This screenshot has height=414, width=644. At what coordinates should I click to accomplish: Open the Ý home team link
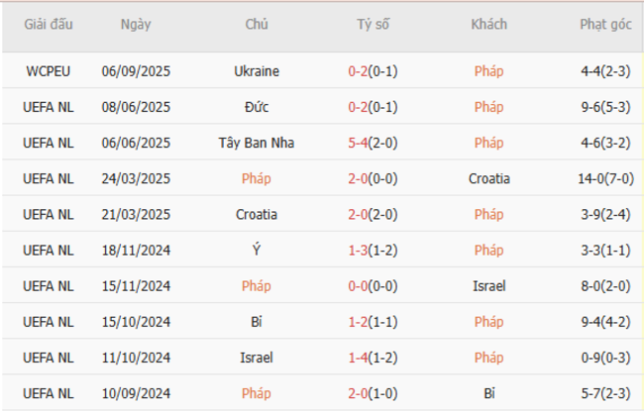[x=257, y=250]
